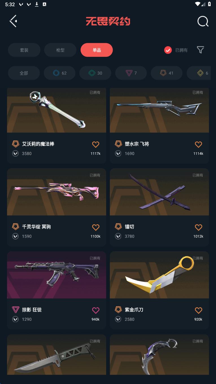Switch to the 套装 tab
The width and height of the screenshot is (216, 384).
[24, 50]
